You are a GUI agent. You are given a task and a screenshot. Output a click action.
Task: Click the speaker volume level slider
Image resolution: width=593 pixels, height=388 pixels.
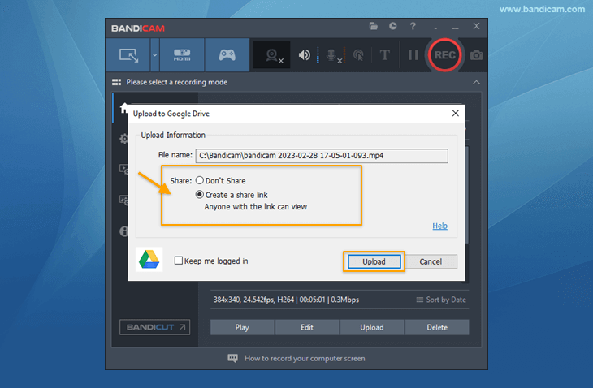pos(318,55)
